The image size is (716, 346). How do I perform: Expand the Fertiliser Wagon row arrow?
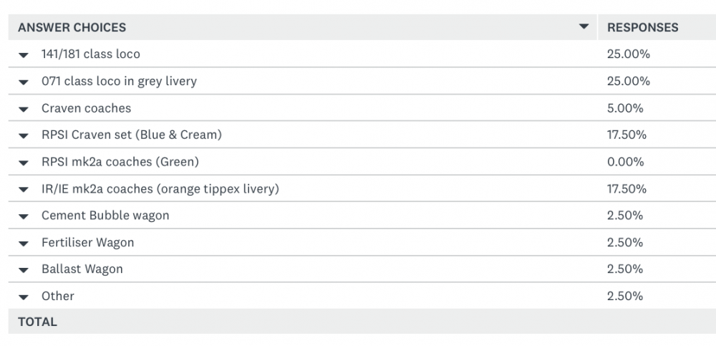(24, 244)
